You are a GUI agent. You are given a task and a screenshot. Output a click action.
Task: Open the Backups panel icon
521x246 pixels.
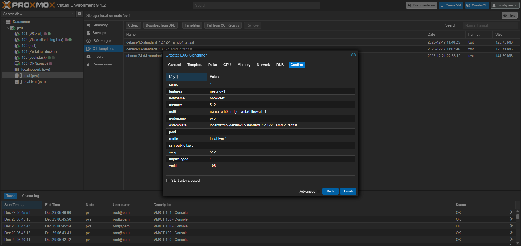coord(89,33)
